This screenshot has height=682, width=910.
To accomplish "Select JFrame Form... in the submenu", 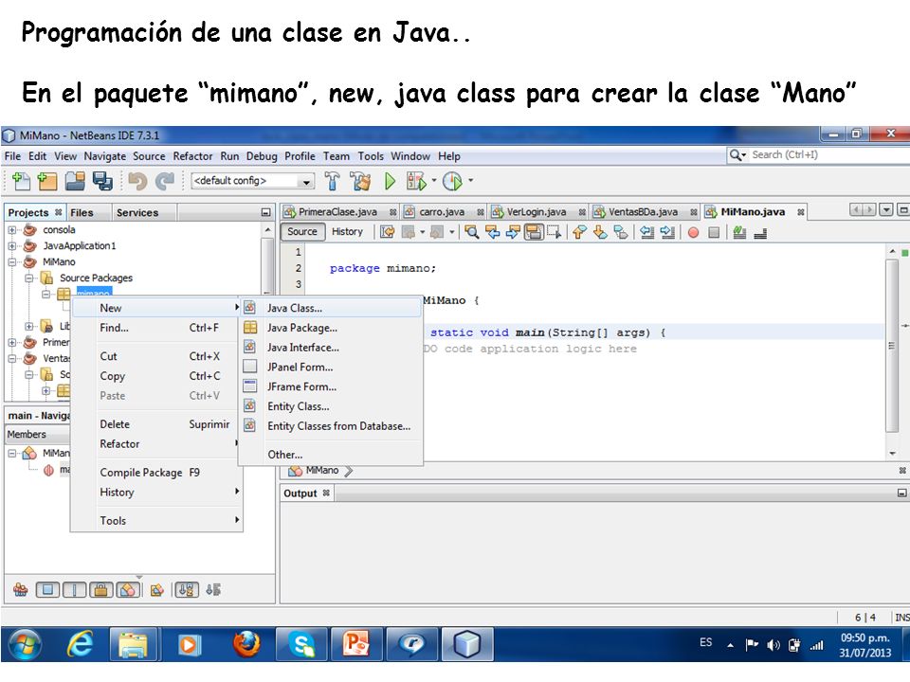I will (330, 386).
